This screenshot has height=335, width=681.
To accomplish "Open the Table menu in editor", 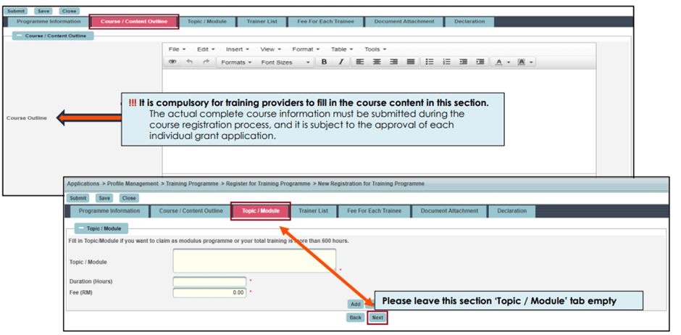I will [x=341, y=49].
